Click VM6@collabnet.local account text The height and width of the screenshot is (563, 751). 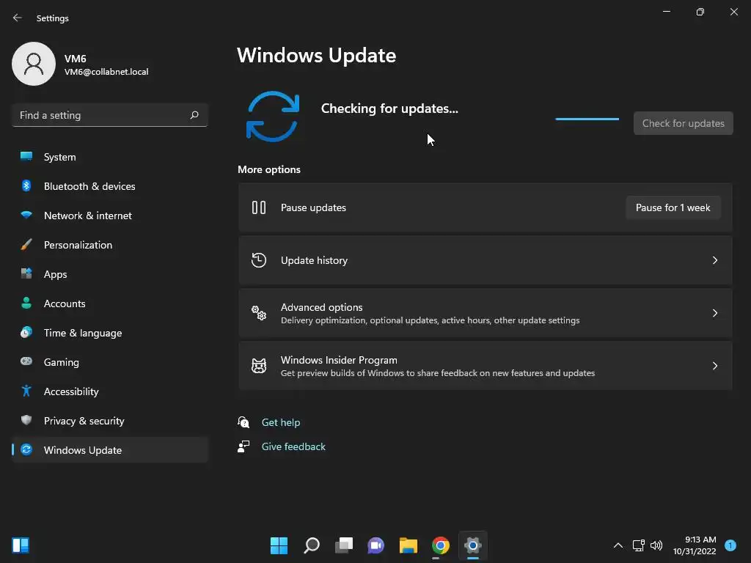coord(106,72)
